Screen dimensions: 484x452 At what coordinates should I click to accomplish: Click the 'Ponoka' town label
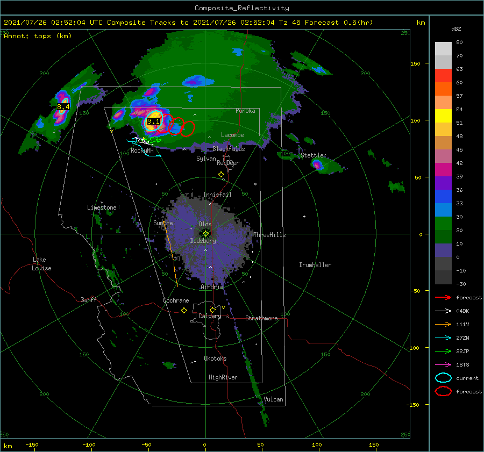[x=245, y=111]
